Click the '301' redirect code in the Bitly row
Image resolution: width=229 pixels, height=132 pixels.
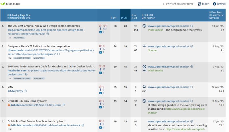coord(144,91)
